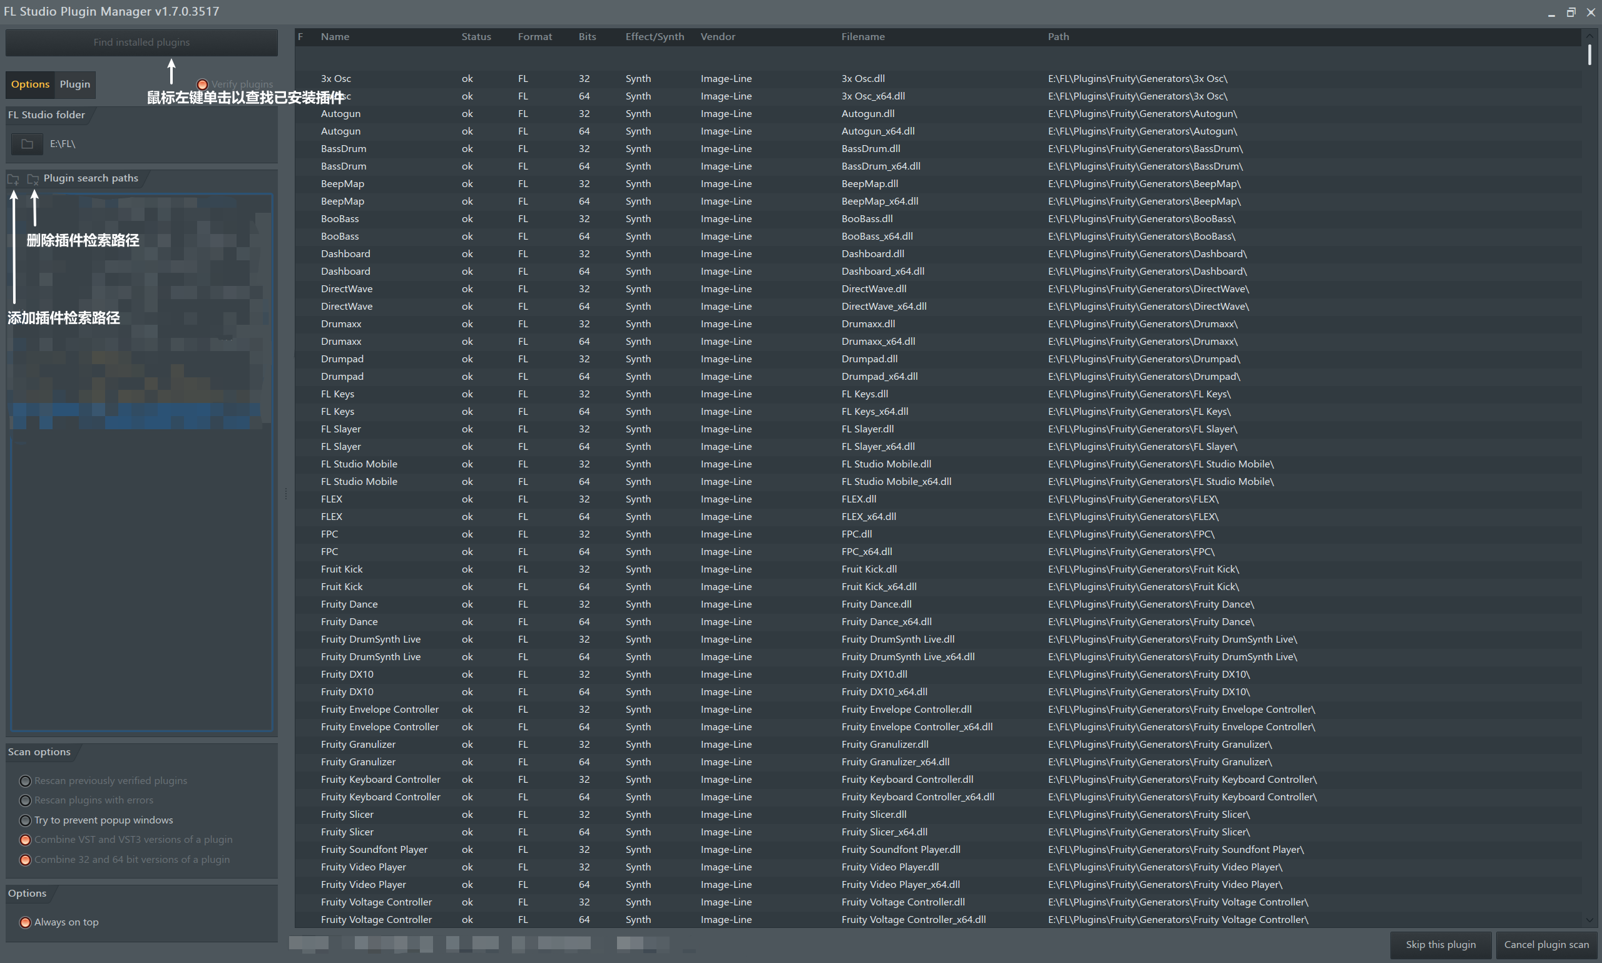Click the Find installed plugins button

[141, 42]
